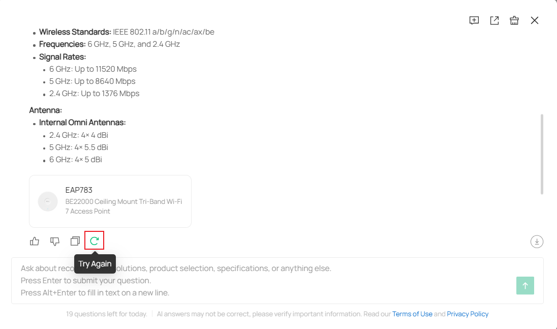Clear the chat history with the brush icon

(514, 20)
